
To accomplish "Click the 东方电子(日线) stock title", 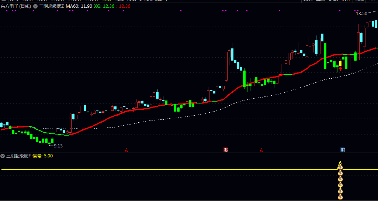I will click(16, 6).
